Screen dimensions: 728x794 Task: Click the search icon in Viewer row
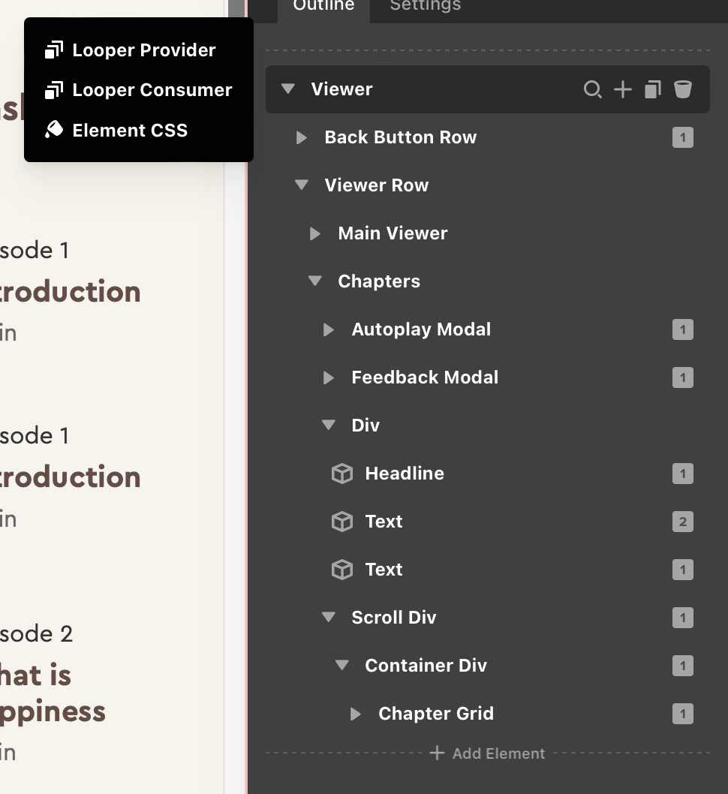coord(592,89)
